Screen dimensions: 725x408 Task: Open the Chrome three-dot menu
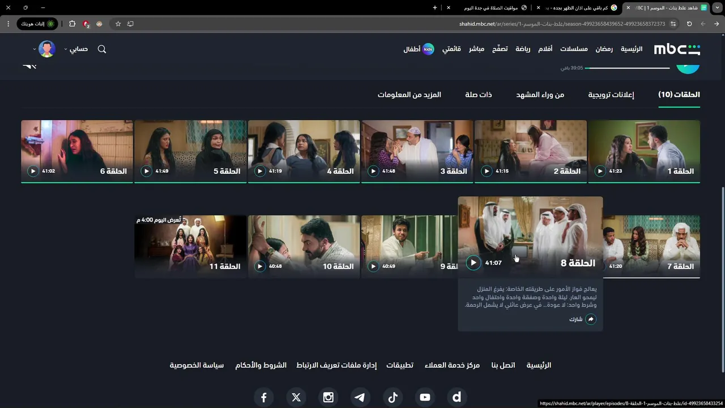pos(8,24)
